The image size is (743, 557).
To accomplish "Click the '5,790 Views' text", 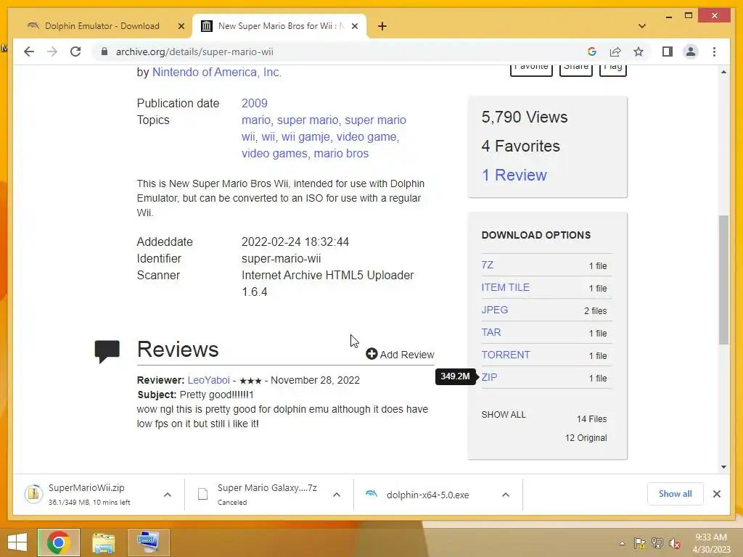I will pyautogui.click(x=525, y=117).
